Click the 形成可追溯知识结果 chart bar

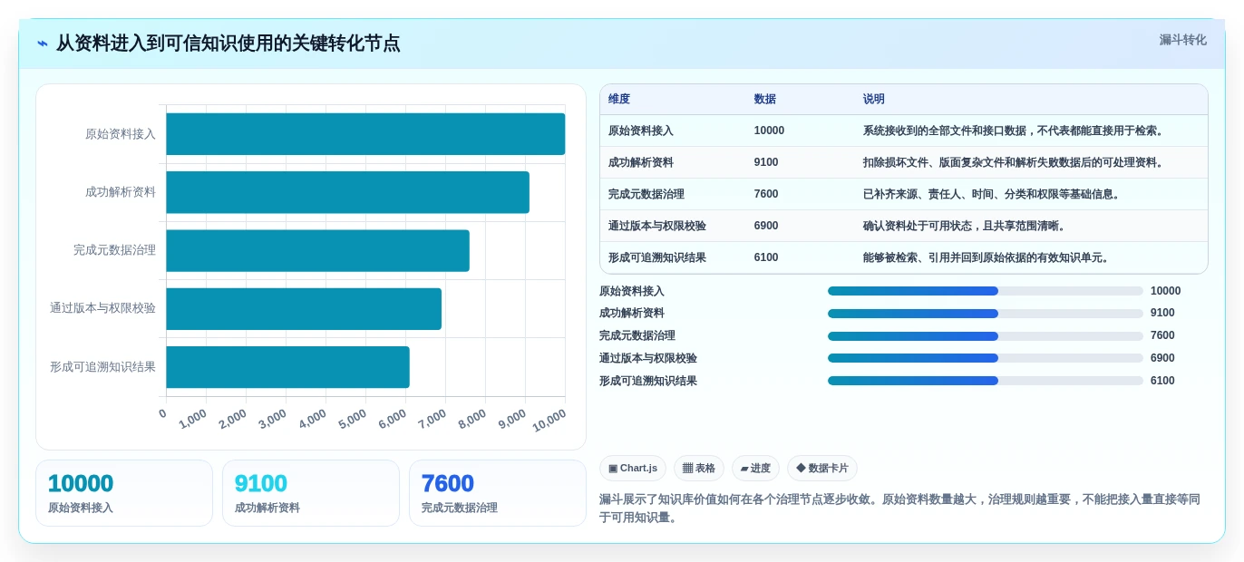(x=287, y=367)
